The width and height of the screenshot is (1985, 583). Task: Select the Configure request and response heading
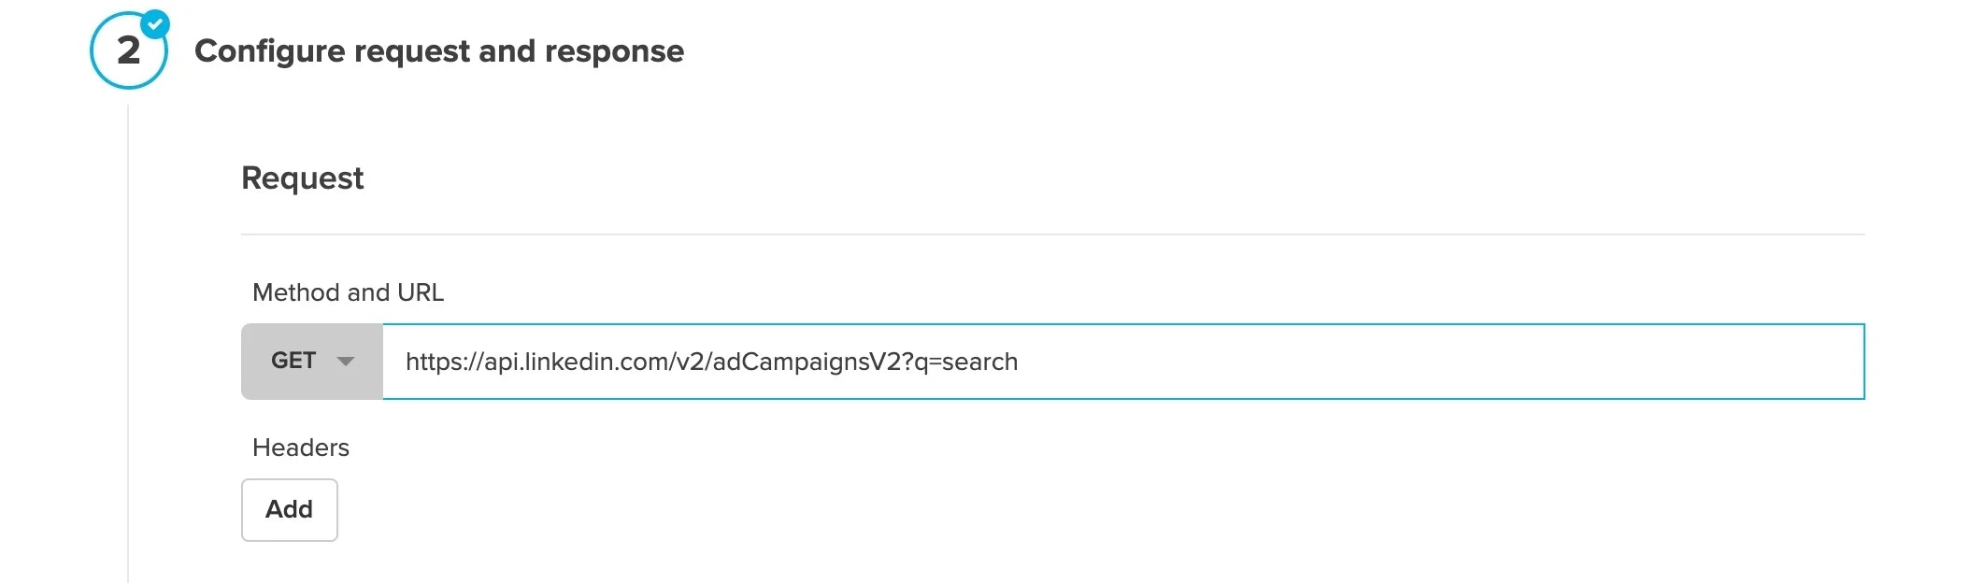click(439, 51)
